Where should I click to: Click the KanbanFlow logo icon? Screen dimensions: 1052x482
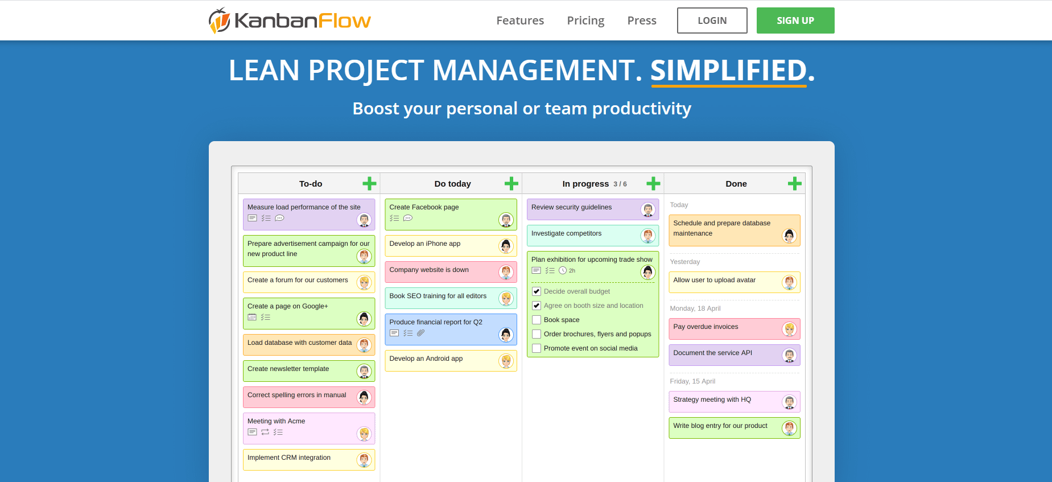pyautogui.click(x=220, y=20)
